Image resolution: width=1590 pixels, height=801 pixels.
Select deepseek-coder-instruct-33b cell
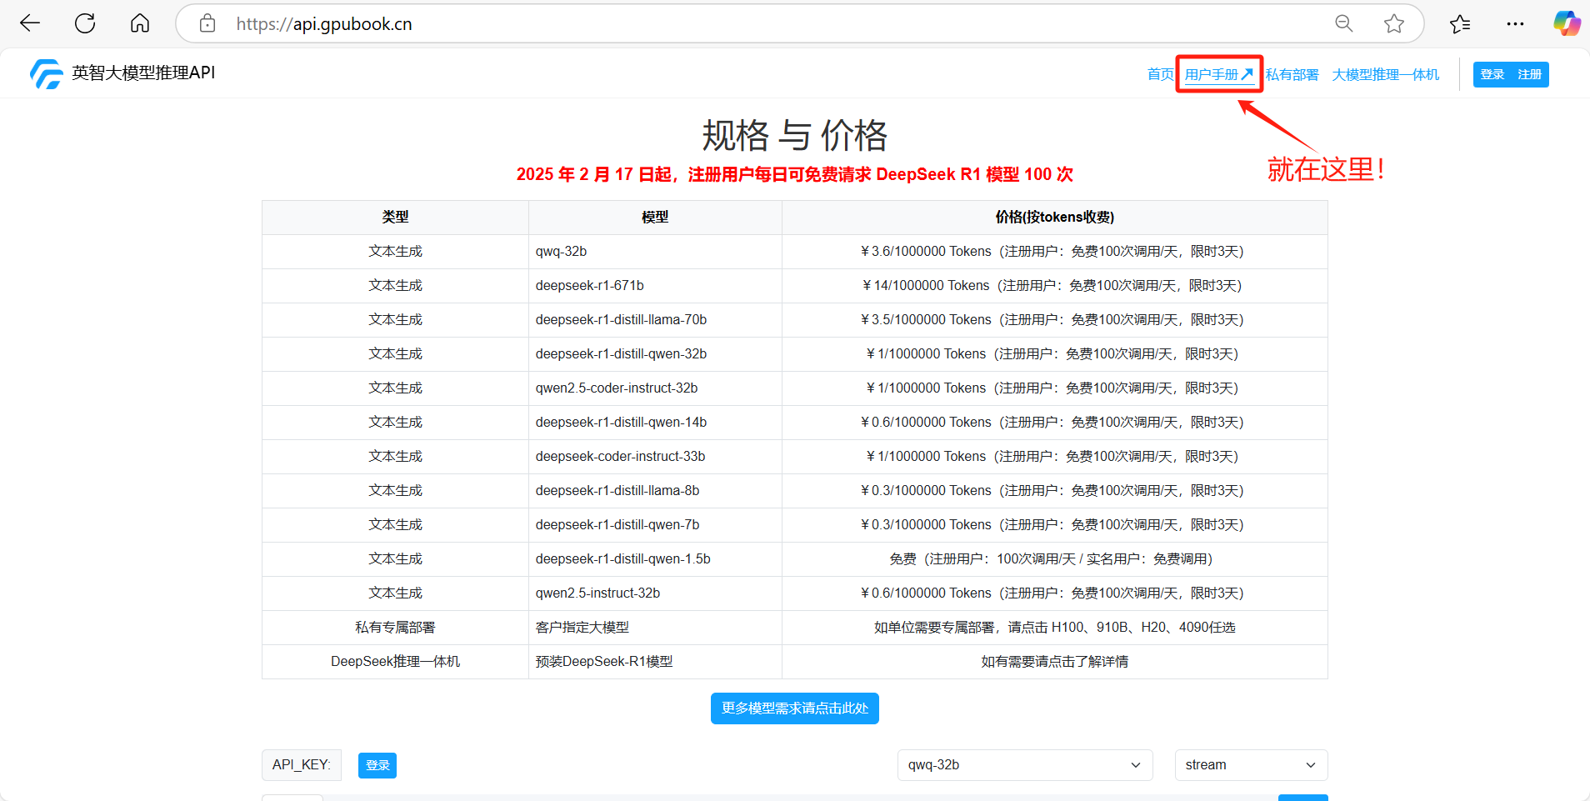tap(655, 457)
